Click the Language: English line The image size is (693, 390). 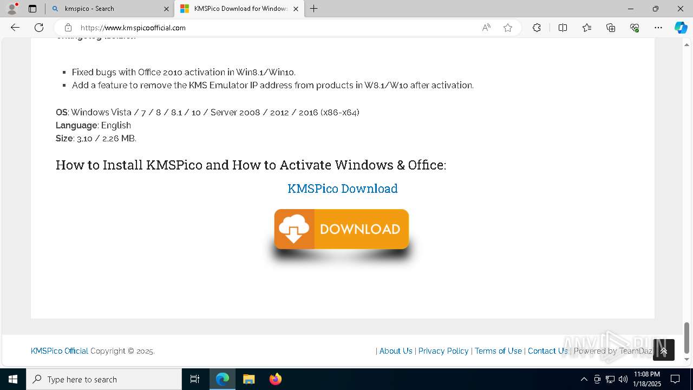[x=93, y=125]
